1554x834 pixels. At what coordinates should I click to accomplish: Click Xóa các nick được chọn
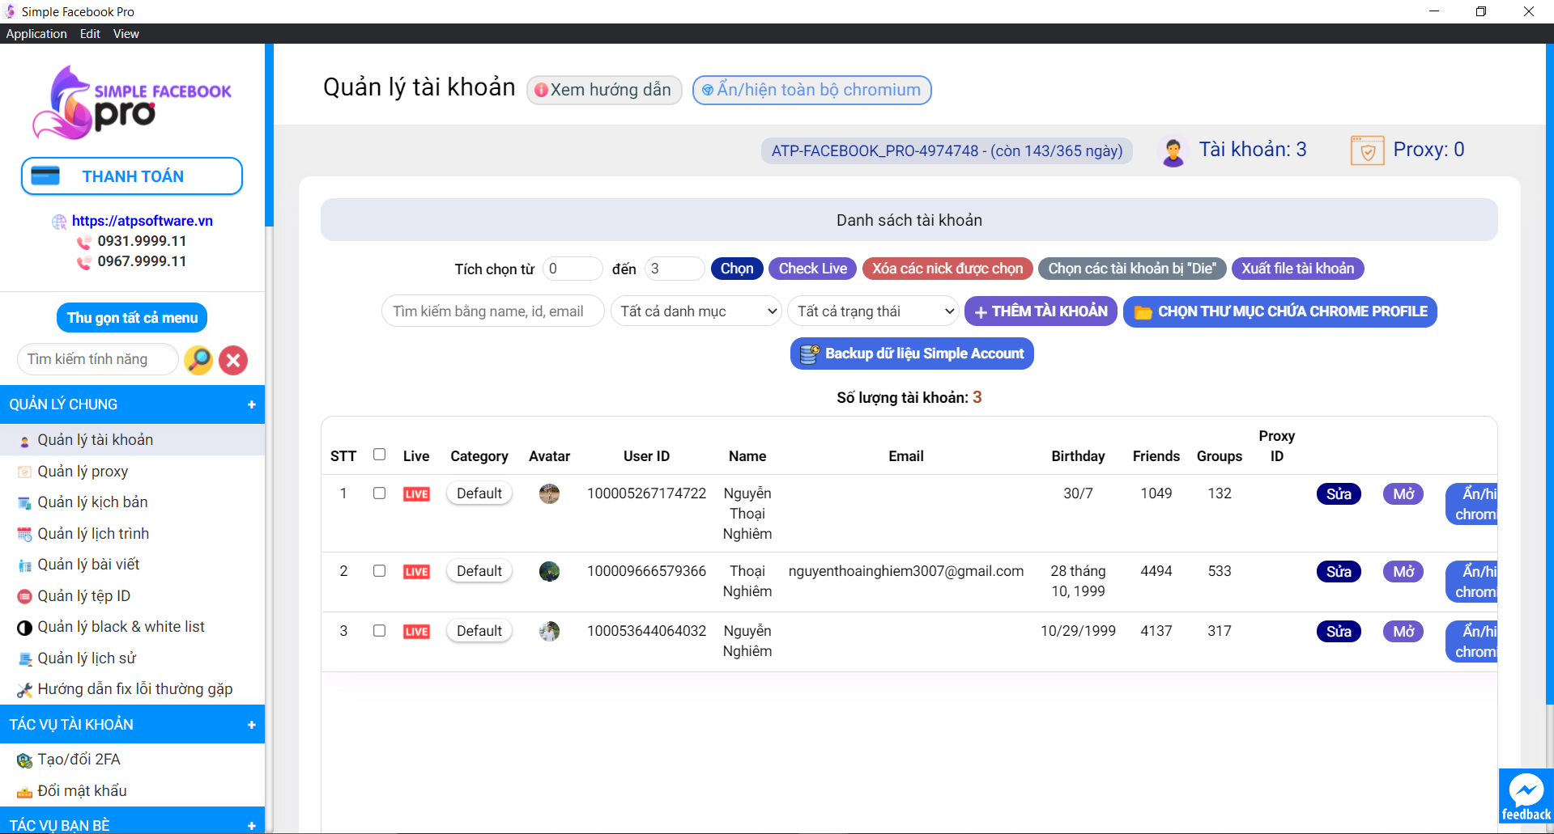[x=947, y=269]
